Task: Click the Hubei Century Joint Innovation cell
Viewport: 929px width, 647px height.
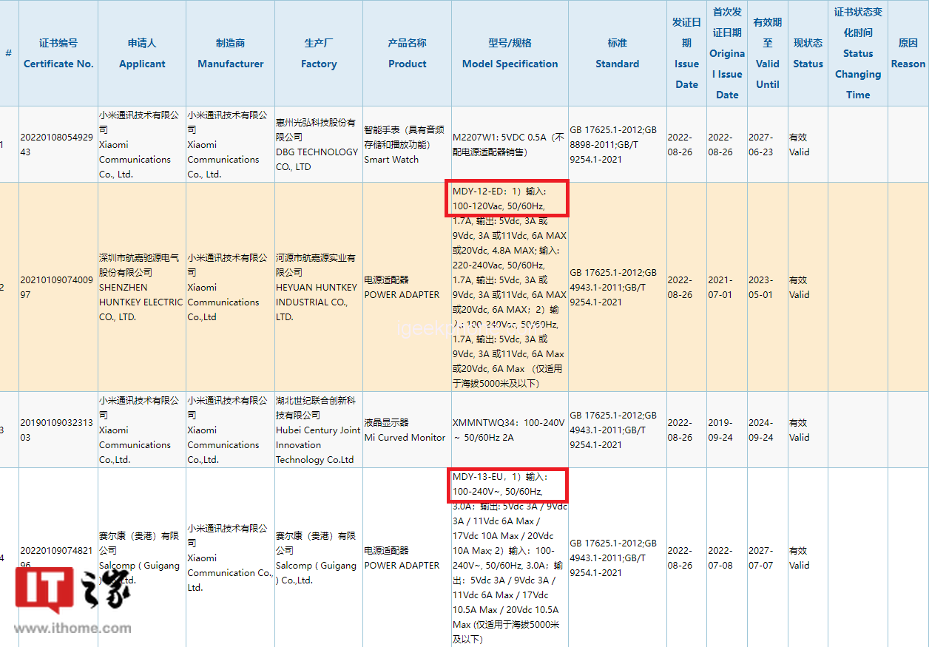Action: click(317, 430)
